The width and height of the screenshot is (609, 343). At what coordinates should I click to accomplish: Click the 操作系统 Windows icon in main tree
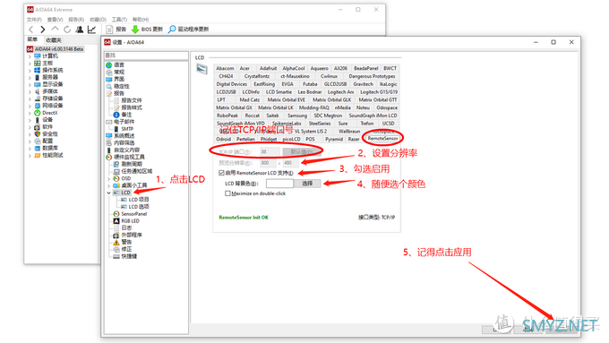point(38,70)
